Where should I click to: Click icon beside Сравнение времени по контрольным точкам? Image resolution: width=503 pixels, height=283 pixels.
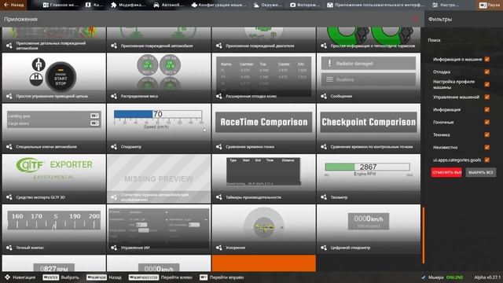pos(324,147)
